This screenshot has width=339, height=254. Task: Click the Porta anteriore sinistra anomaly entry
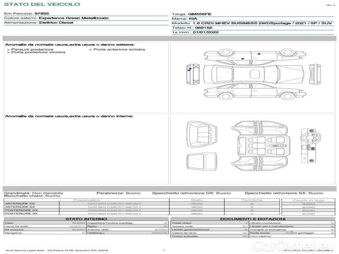pyautogui.click(x=117, y=49)
